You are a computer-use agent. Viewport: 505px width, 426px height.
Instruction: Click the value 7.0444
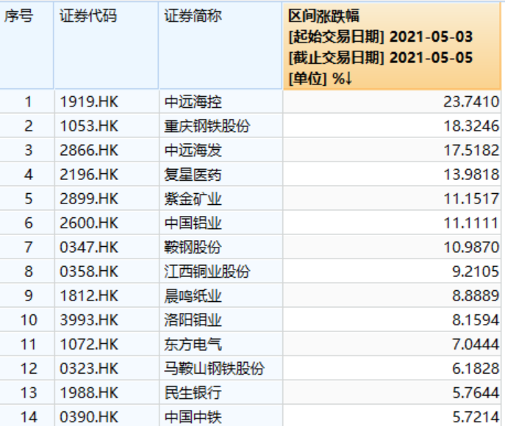pos(476,344)
